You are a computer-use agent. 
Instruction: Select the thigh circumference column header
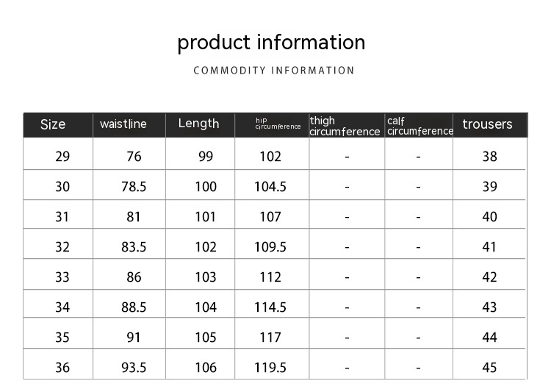point(345,126)
